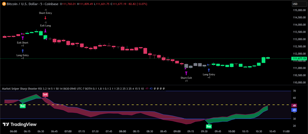Click the 115,000.00 price axis label
This screenshot has width=308, height=134.
(299, 10)
